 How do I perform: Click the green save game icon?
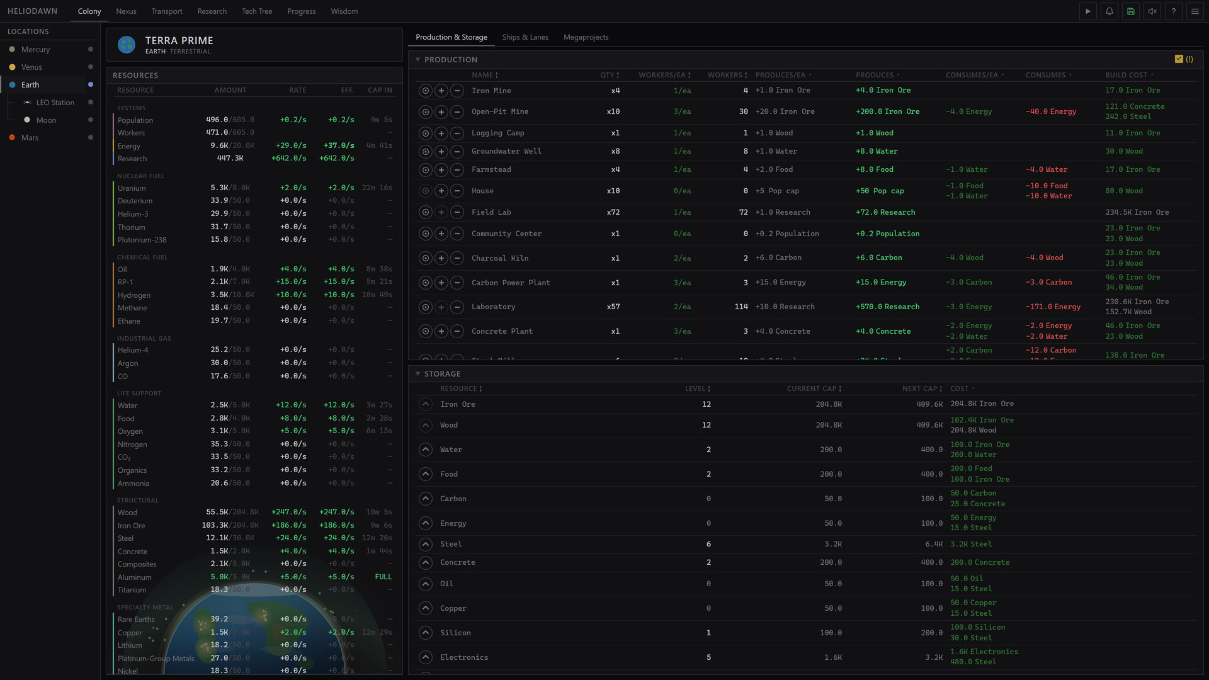pos(1130,11)
